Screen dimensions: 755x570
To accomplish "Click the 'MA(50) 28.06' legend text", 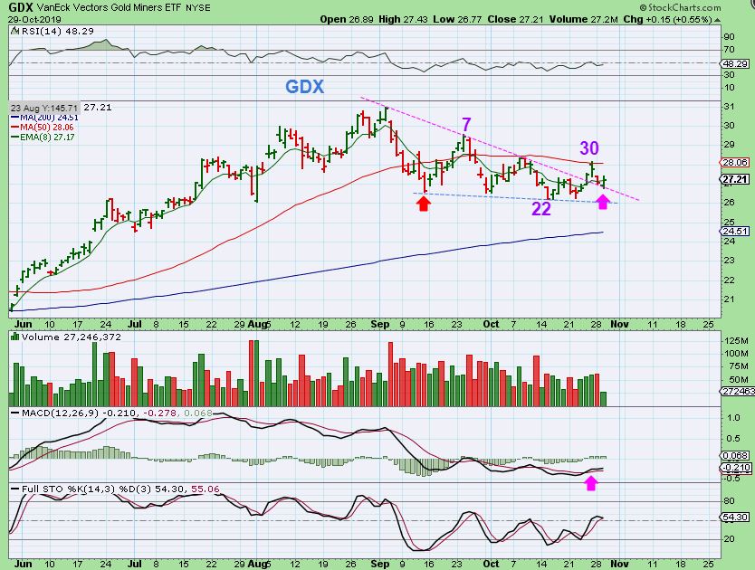I will [x=47, y=128].
